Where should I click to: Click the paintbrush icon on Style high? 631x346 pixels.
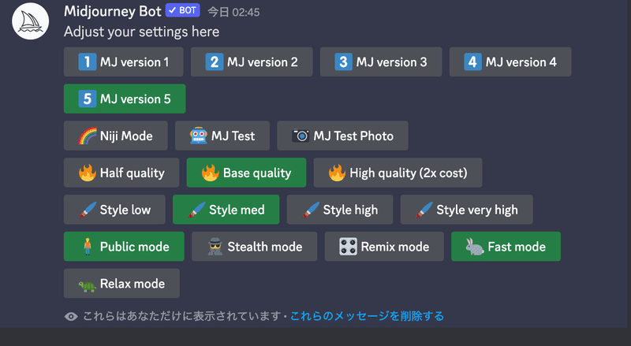tap(311, 210)
